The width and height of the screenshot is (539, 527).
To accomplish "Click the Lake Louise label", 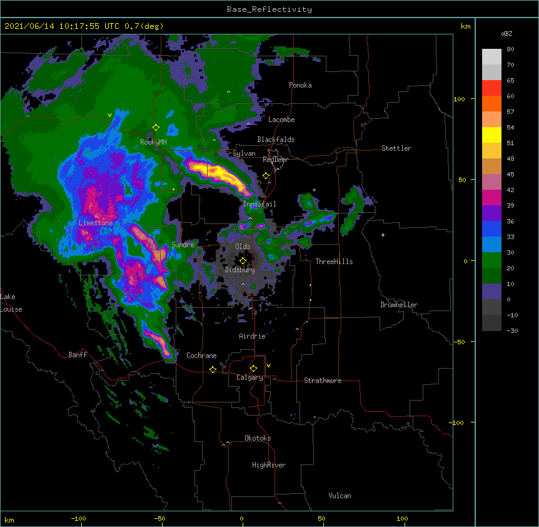I will (11, 303).
